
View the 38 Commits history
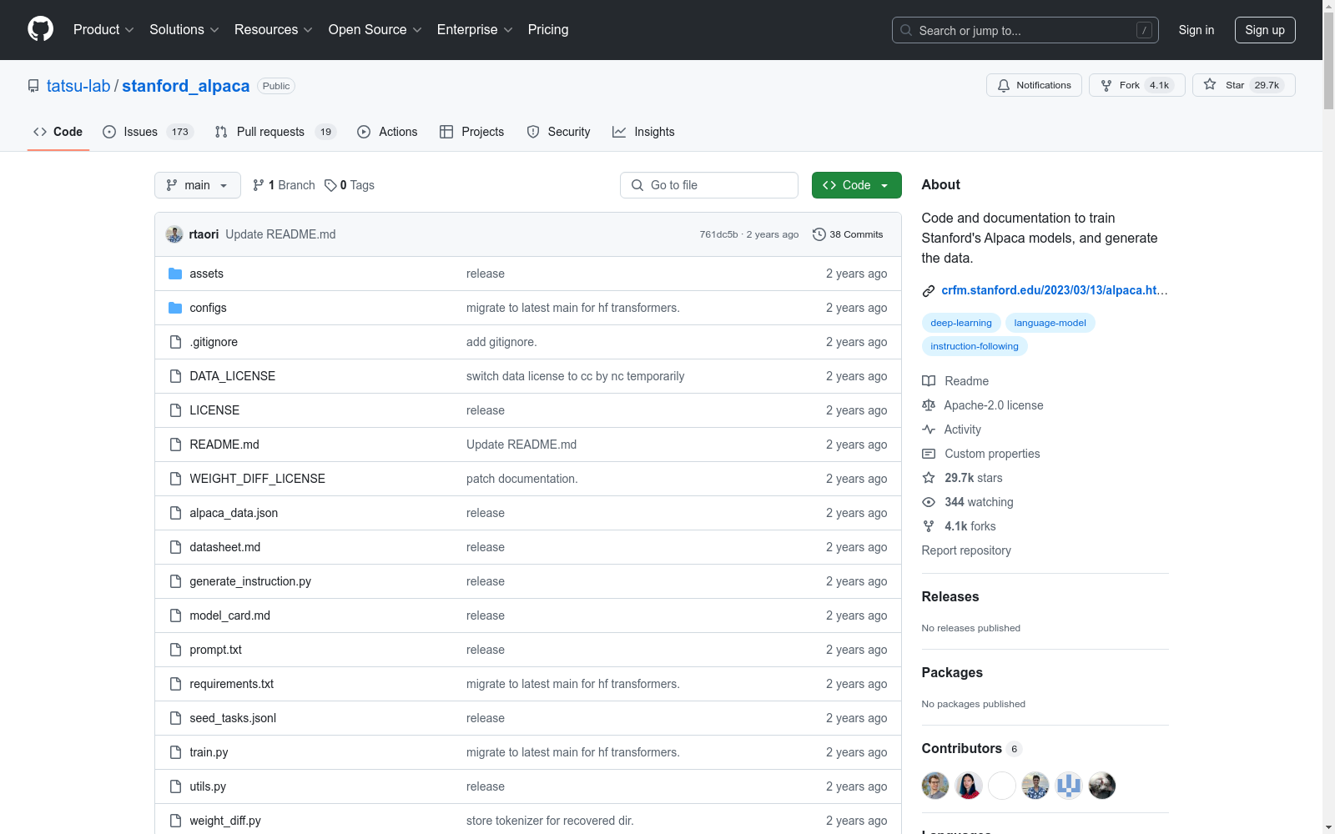[x=848, y=234]
